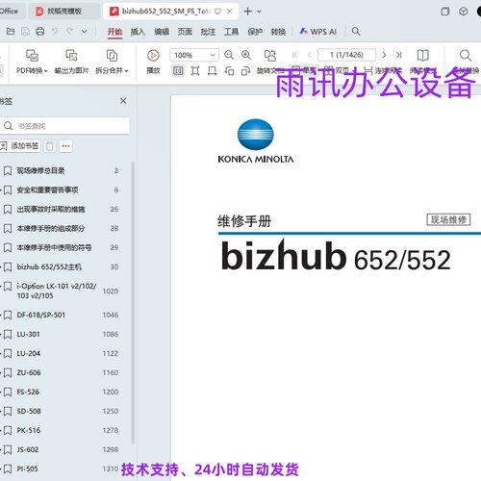Screen dimensions: 481x481
Task: Click the zoom out magnifier icon
Action: tap(229, 55)
